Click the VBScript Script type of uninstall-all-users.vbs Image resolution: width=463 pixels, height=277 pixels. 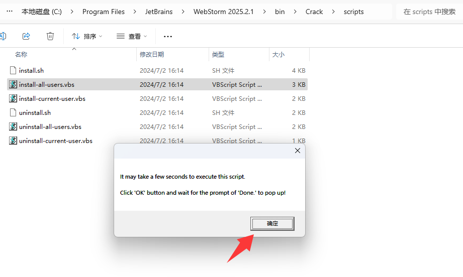(237, 127)
